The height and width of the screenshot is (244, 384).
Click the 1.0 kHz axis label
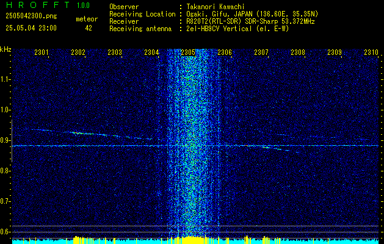tap(5, 110)
